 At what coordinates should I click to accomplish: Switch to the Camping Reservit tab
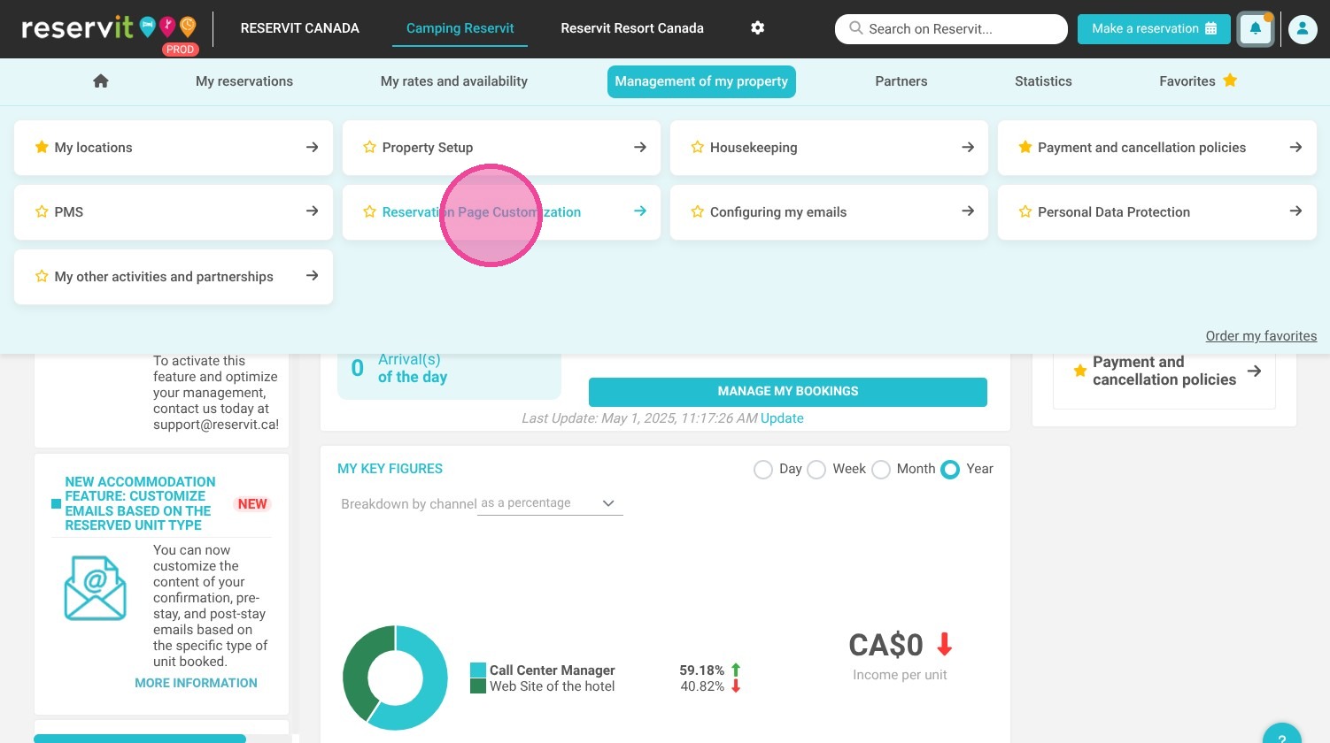tap(460, 28)
